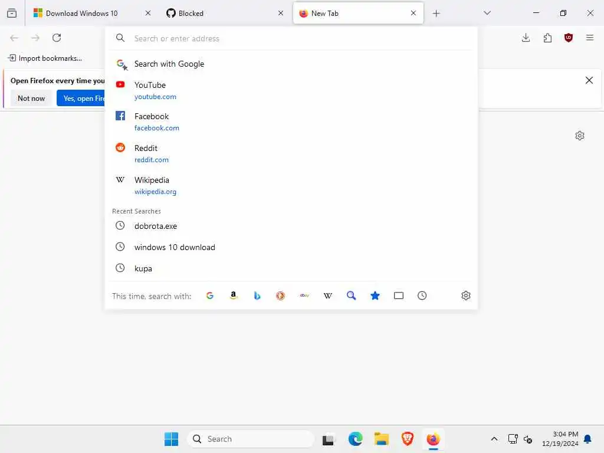Click Yes, open Firefox button
This screenshot has height=453, width=604.
[x=81, y=99]
